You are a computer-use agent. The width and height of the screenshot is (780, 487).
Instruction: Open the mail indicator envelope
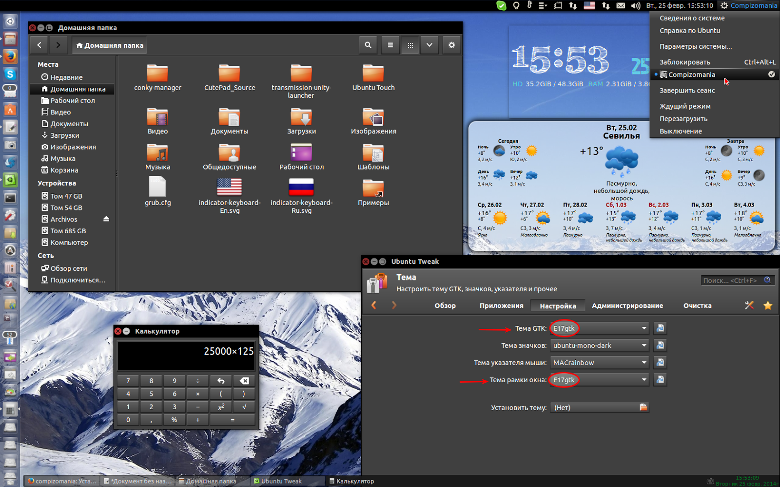(x=621, y=5)
